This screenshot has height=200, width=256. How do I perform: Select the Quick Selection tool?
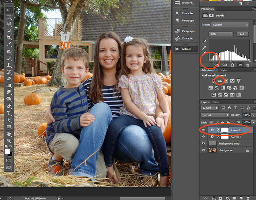pyautogui.click(x=9, y=31)
